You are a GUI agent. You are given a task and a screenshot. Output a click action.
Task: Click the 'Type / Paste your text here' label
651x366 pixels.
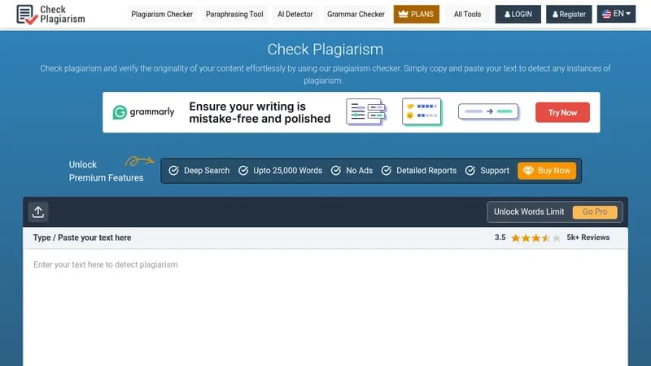pyautogui.click(x=82, y=237)
